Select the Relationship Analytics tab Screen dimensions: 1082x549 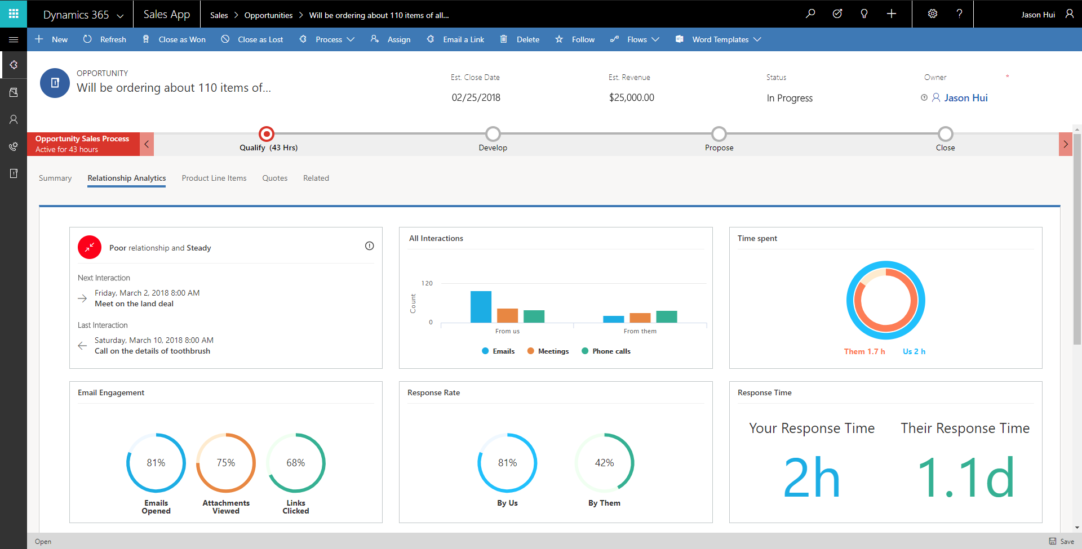tap(127, 178)
